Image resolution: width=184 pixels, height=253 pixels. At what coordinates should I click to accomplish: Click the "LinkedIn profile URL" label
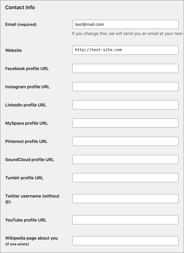(x=26, y=105)
